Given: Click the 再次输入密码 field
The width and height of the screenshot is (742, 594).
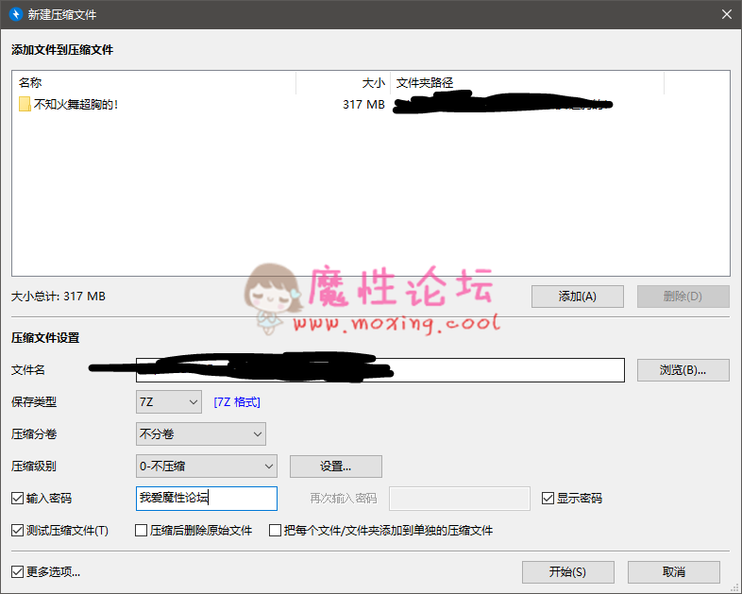Looking at the screenshot, I should (x=459, y=499).
